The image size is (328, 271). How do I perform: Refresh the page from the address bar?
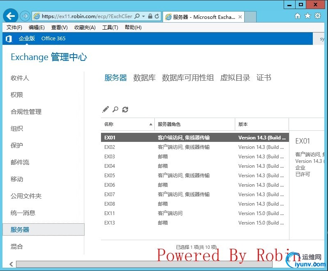157,16
